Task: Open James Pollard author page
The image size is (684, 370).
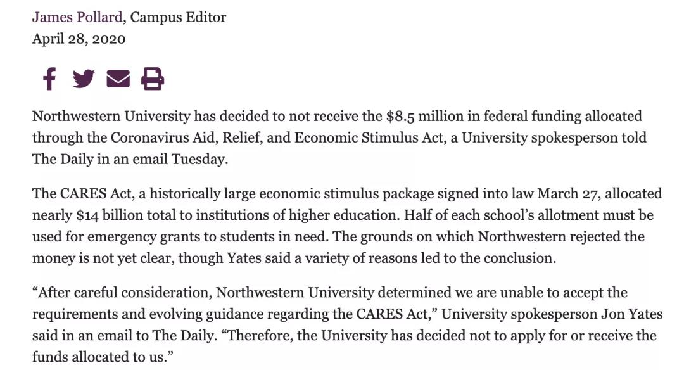Action: (77, 17)
